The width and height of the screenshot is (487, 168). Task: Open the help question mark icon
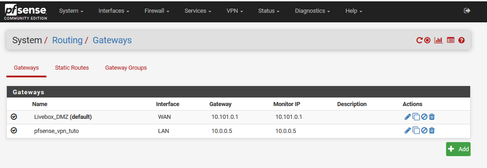pos(461,40)
